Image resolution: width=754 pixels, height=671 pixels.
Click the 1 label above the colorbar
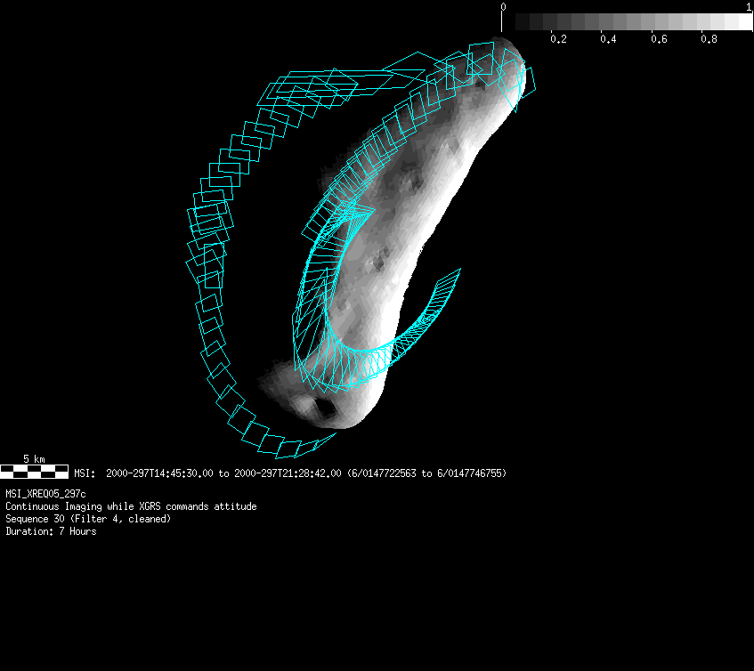749,6
